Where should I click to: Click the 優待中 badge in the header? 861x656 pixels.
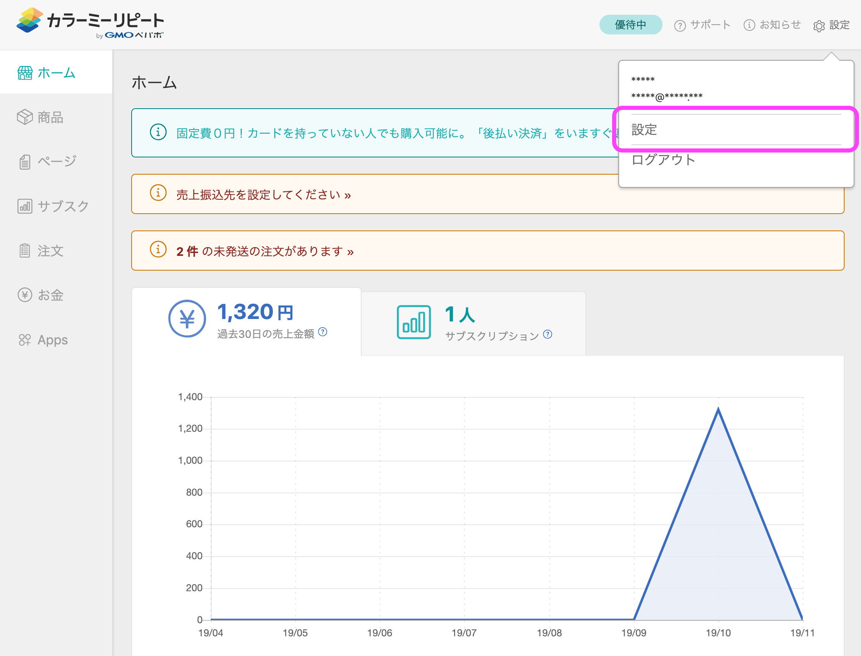click(x=631, y=25)
